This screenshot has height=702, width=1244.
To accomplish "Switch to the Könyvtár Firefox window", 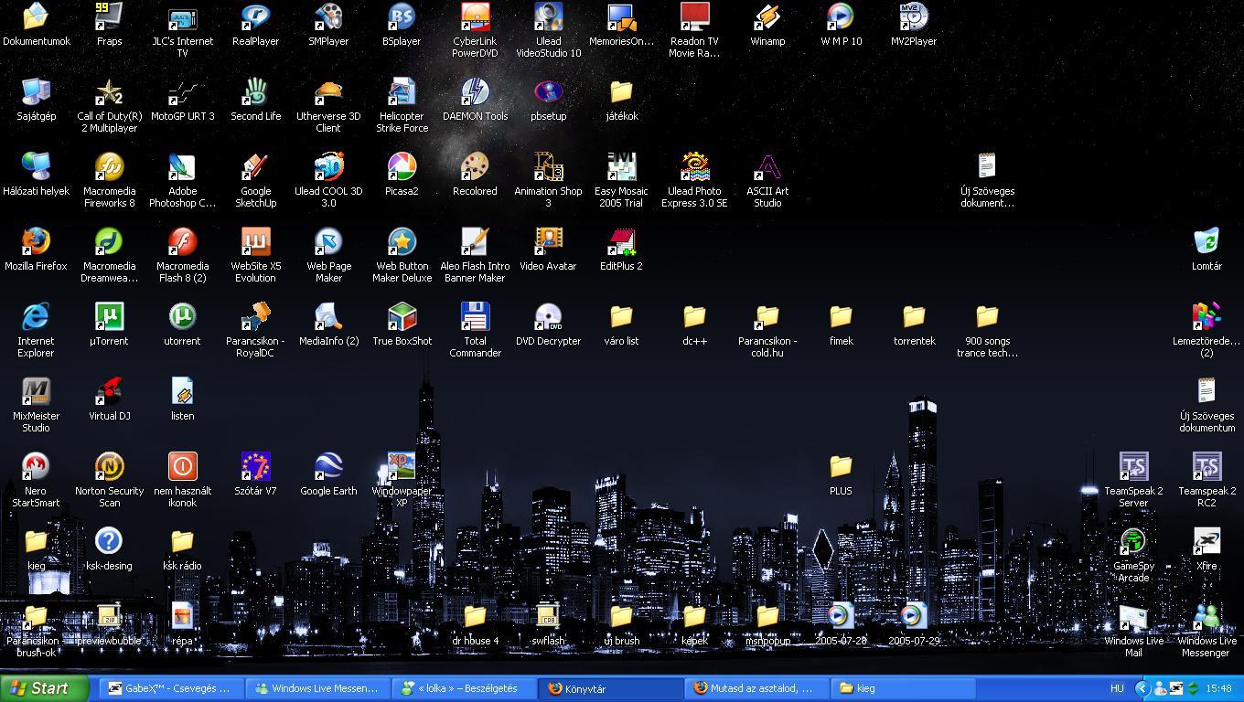I will (x=611, y=688).
